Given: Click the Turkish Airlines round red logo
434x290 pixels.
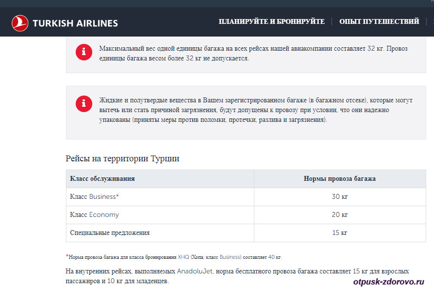Looking at the screenshot, I should click(20, 22).
